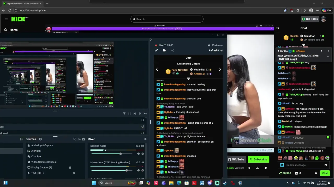The width and height of the screenshot is (334, 187).
Task: Select the Chat tab in Streamlabs panel
Action: pyautogui.click(x=188, y=58)
